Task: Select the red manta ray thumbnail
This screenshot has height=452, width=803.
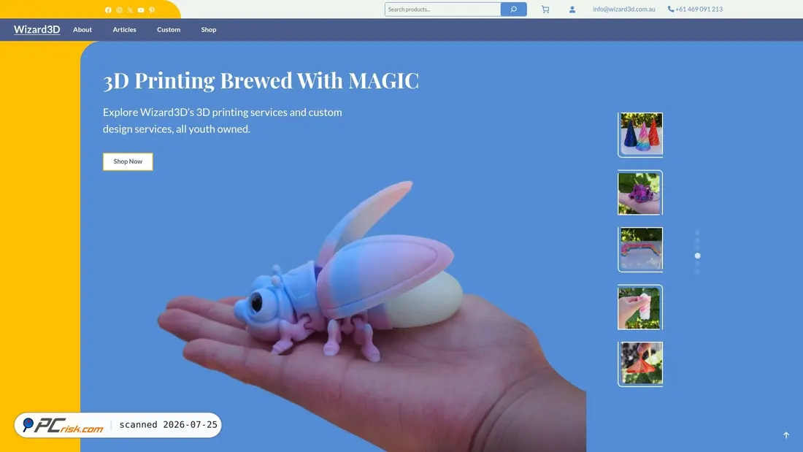Action: pos(640,364)
